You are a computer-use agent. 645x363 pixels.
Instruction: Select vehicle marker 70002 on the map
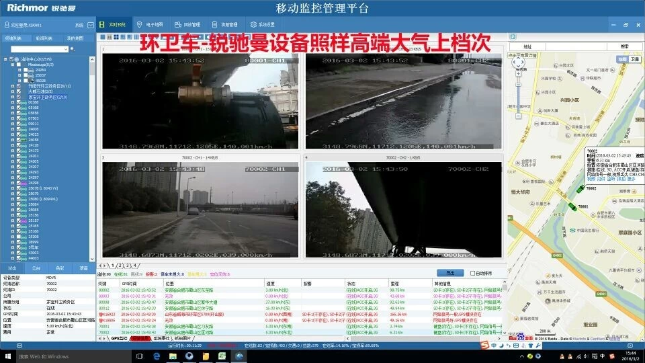click(x=580, y=190)
